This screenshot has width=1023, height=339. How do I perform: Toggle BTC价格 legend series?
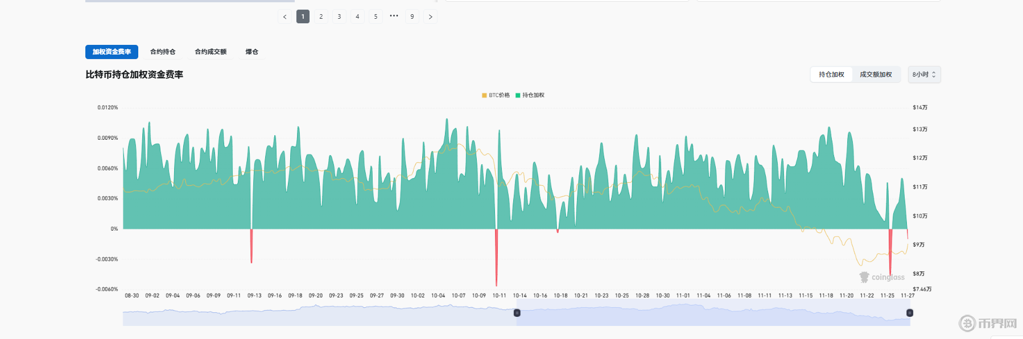coord(496,95)
